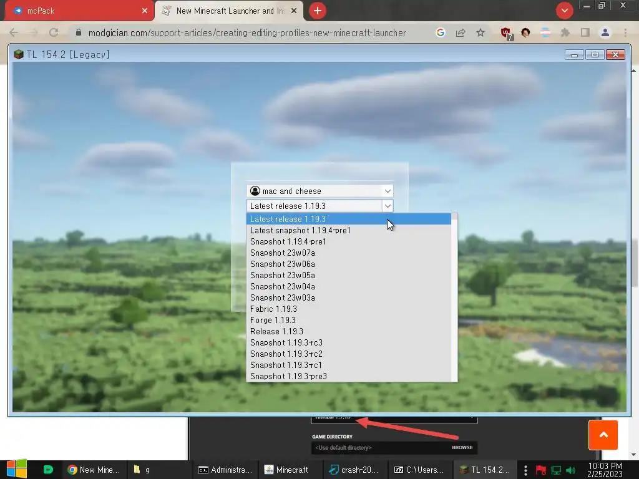Pick Snapshot 23w06a from the list
Screen dimensions: 639x479
(x=348, y=264)
